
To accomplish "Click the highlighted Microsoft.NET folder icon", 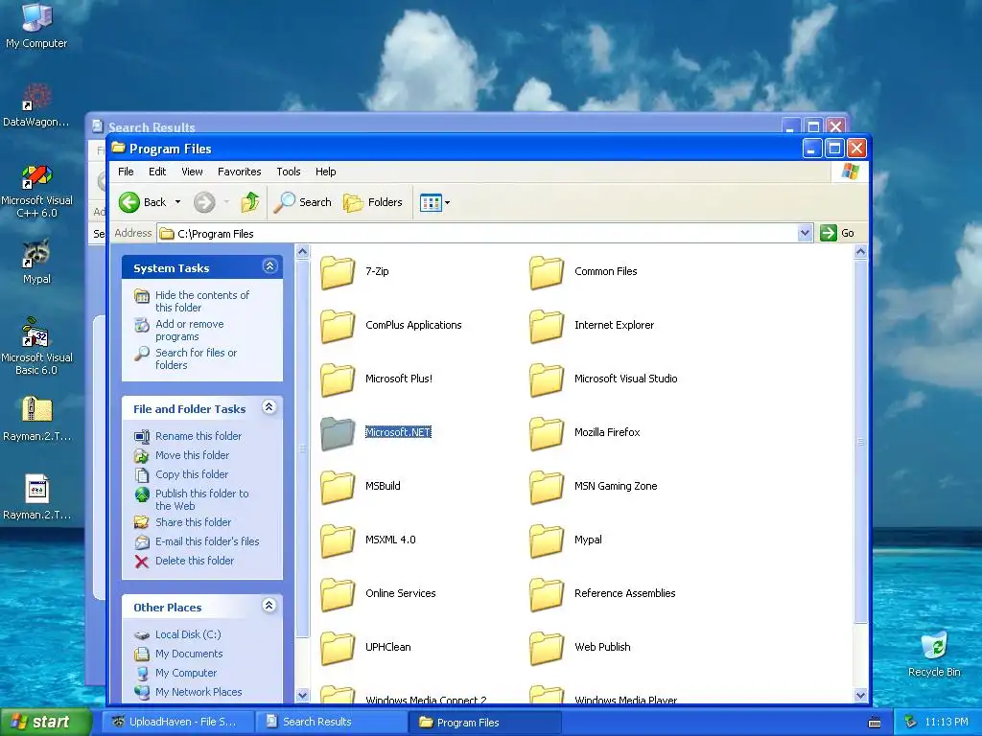I will [338, 433].
